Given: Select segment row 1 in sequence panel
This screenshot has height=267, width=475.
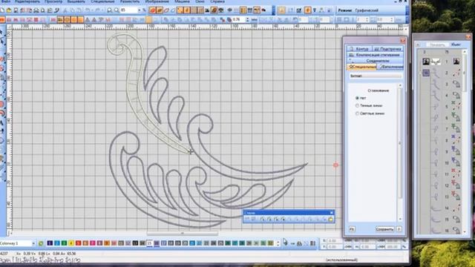Looking at the screenshot, I should coord(441,62).
